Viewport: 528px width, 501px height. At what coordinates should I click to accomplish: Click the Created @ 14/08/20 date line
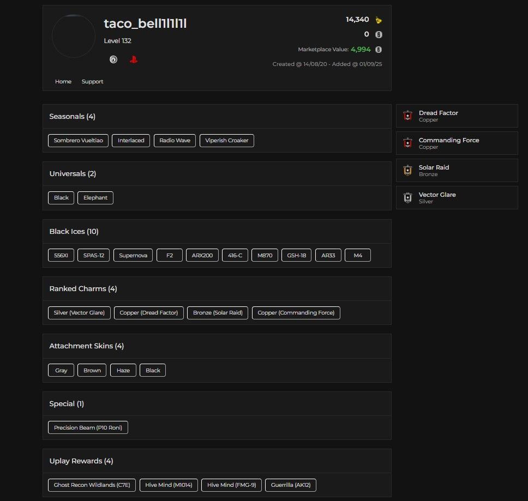pos(327,64)
